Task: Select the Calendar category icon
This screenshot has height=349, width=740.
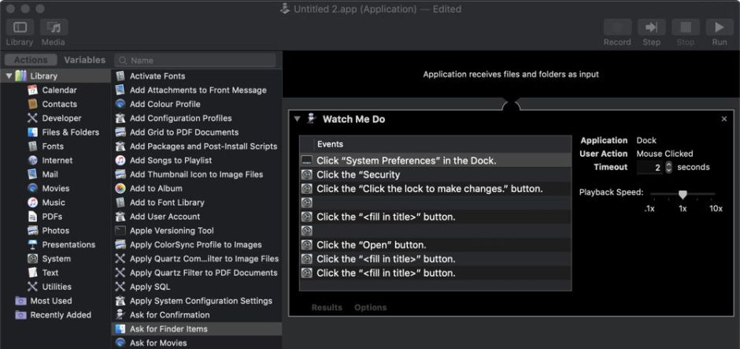Action: pos(33,90)
